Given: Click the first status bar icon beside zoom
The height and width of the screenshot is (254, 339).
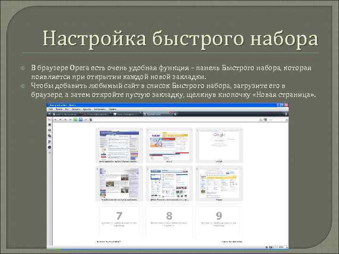Looking at the screenshot, I should click(x=266, y=247).
